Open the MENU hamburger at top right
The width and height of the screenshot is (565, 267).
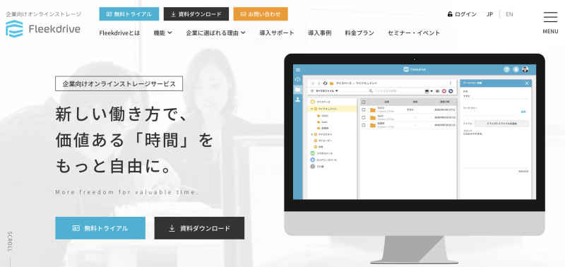click(550, 22)
